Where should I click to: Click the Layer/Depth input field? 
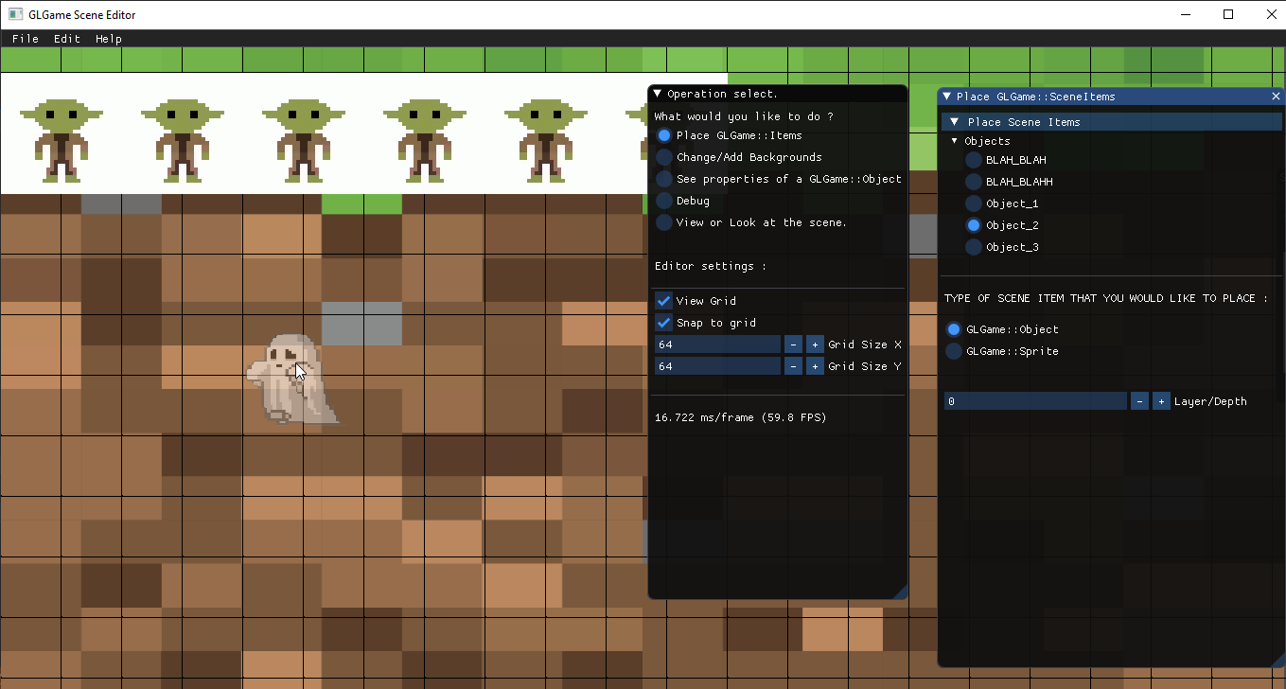click(1035, 401)
